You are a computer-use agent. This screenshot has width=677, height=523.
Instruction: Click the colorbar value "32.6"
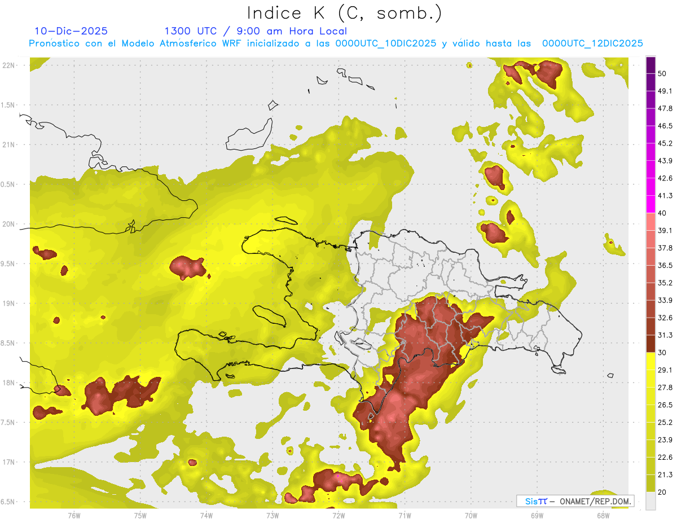point(666,318)
